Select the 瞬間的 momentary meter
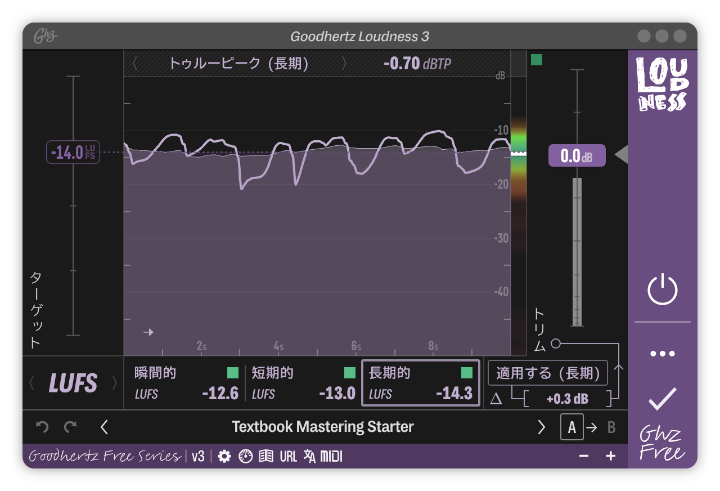Image resolution: width=720 pixels, height=491 pixels. coord(186,383)
